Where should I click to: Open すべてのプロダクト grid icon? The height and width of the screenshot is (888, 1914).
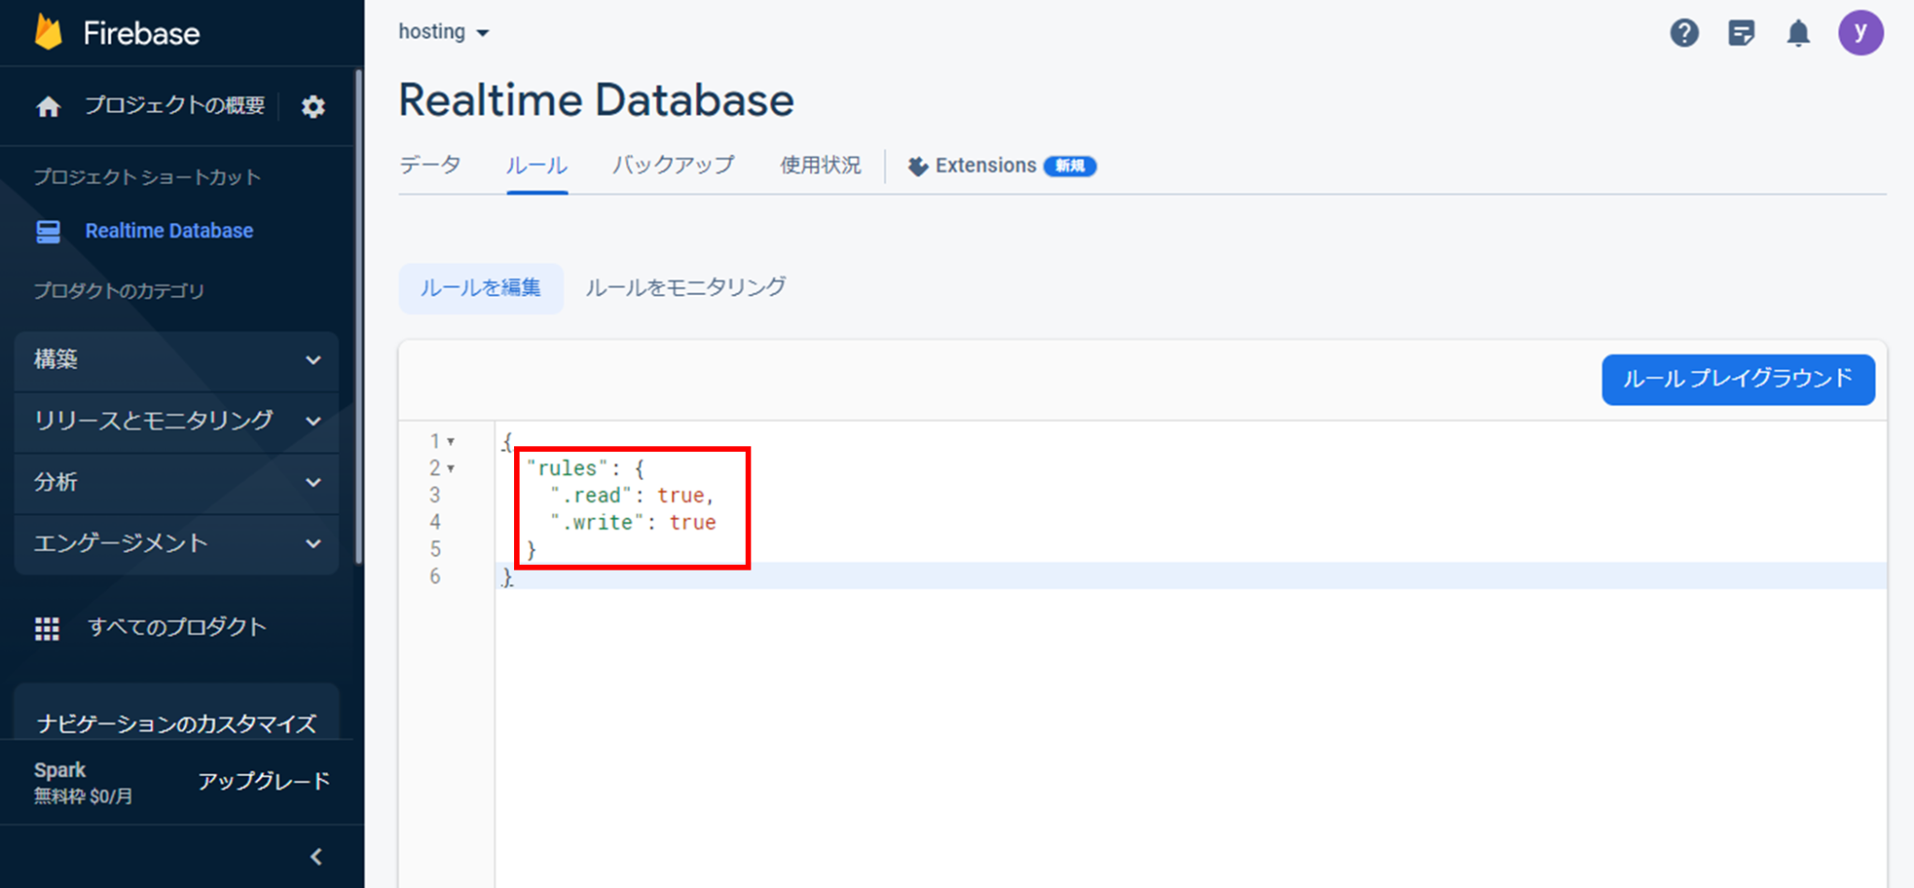tap(46, 627)
